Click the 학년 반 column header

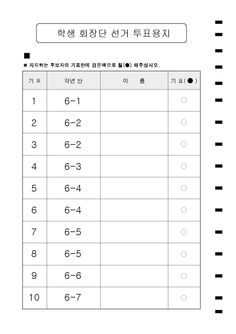[74, 80]
